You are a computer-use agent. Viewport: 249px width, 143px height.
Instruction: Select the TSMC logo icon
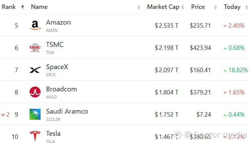click(x=35, y=48)
